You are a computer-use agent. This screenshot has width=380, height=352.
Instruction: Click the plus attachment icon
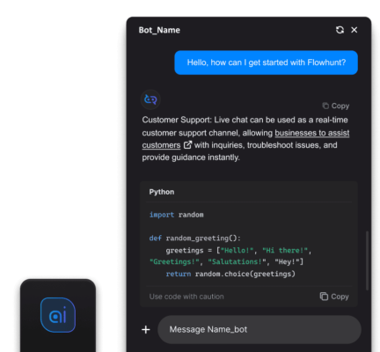146,330
